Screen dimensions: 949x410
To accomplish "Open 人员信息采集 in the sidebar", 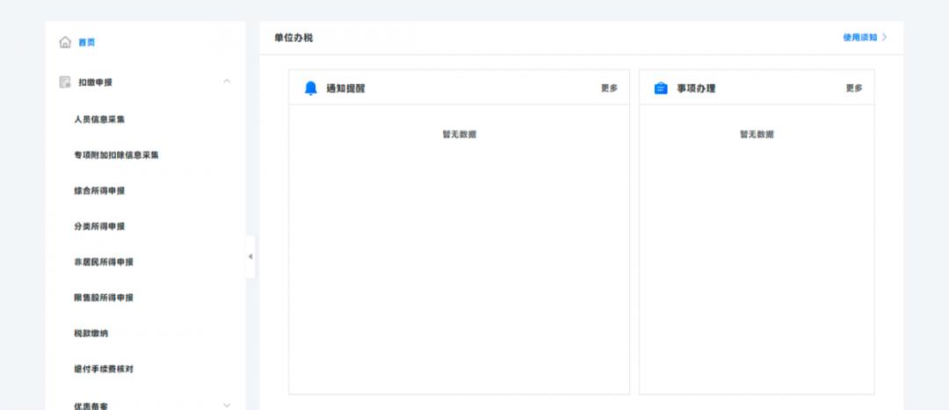I will [105, 119].
